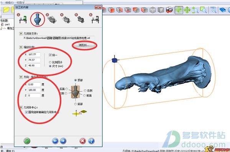Go to wizard step 5 icon

pos(80,19)
